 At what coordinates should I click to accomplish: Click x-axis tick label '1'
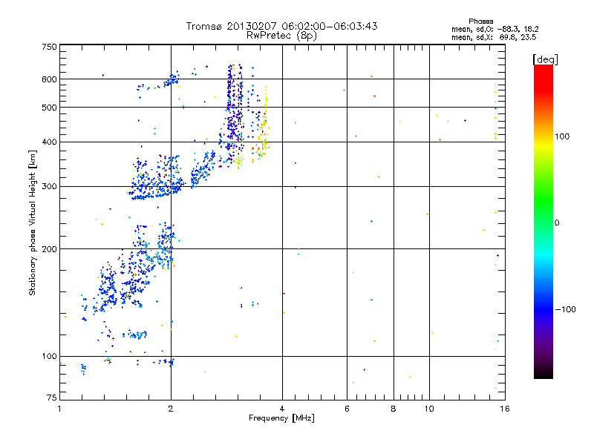pos(59,409)
